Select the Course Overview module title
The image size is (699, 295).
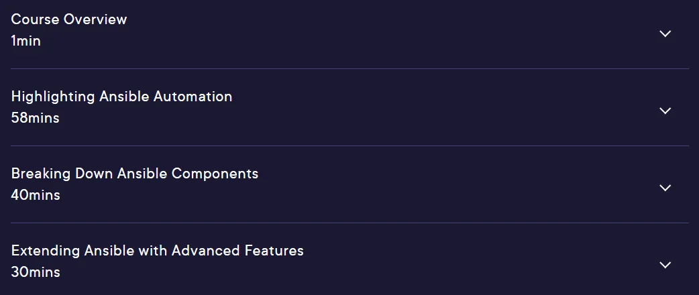(69, 19)
